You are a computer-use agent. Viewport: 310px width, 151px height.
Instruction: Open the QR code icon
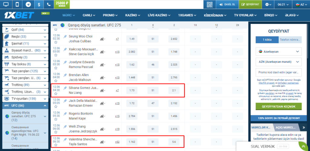pos(209,4)
